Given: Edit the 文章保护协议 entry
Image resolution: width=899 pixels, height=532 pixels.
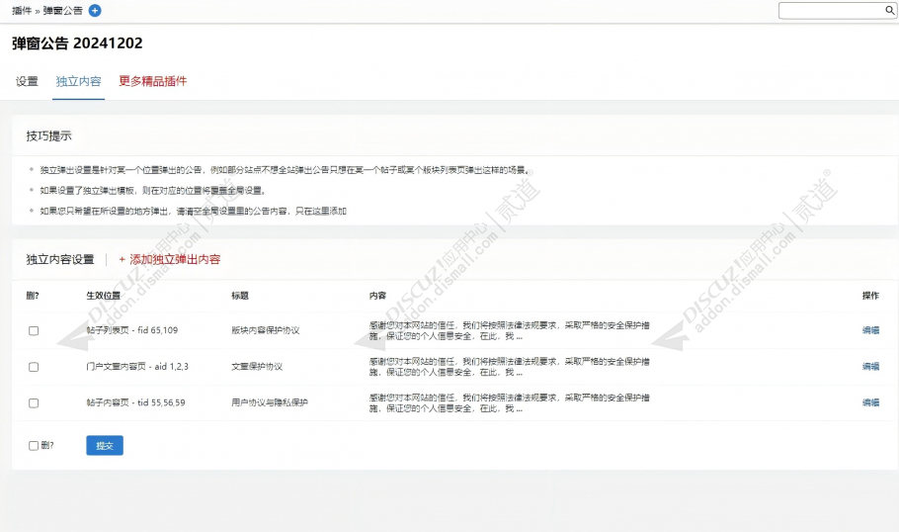Looking at the screenshot, I should point(870,366).
